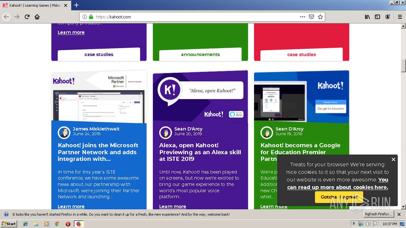Click Microsoft Partner article thumbnail
The image size is (406, 228).
(99, 97)
